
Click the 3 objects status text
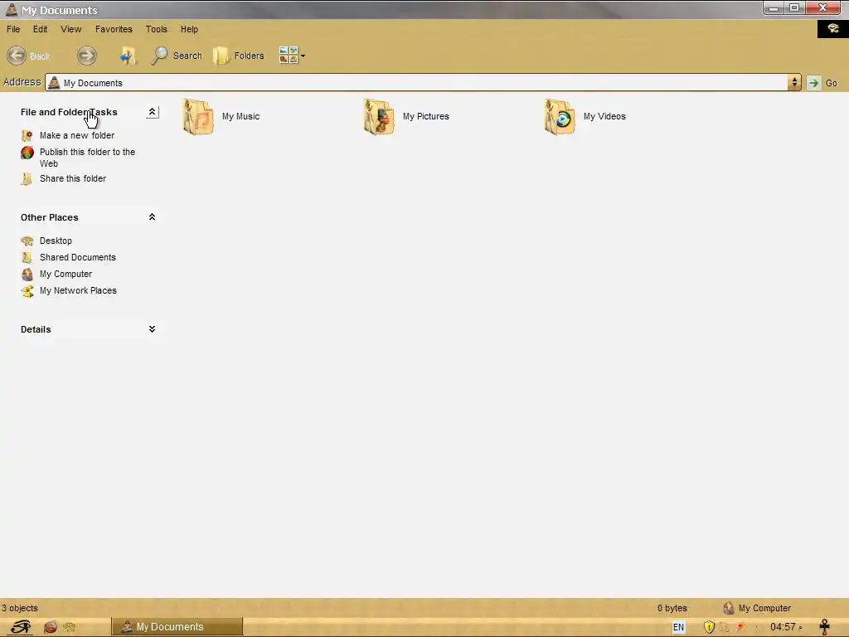coord(20,608)
